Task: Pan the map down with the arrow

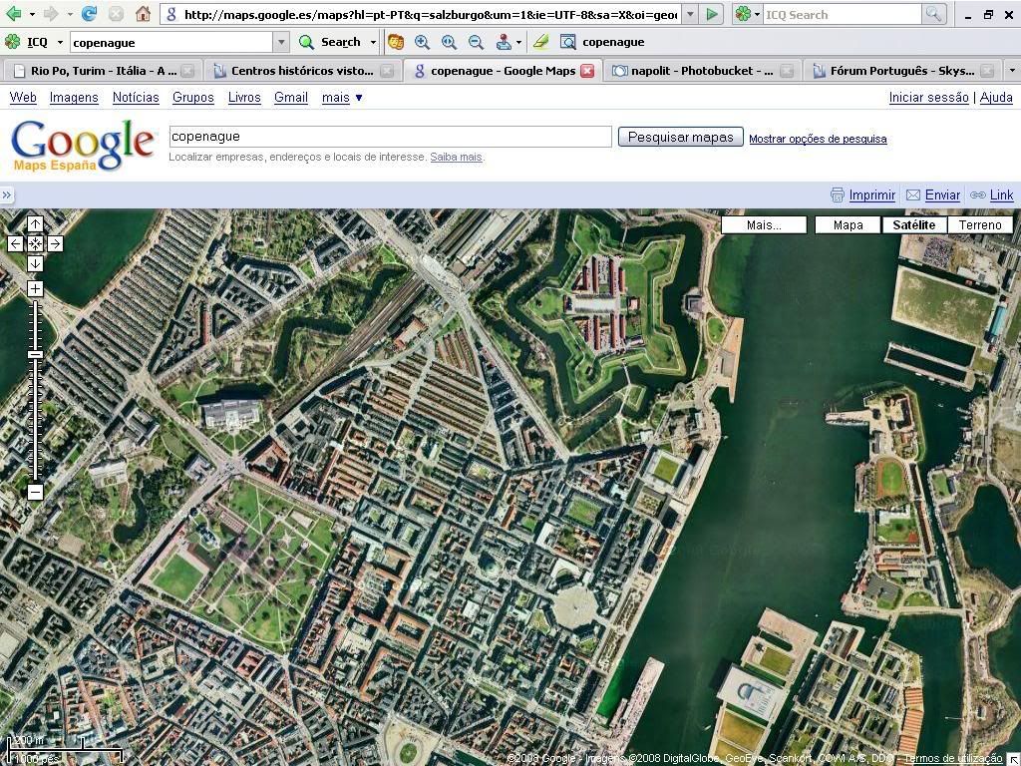Action: click(x=35, y=263)
